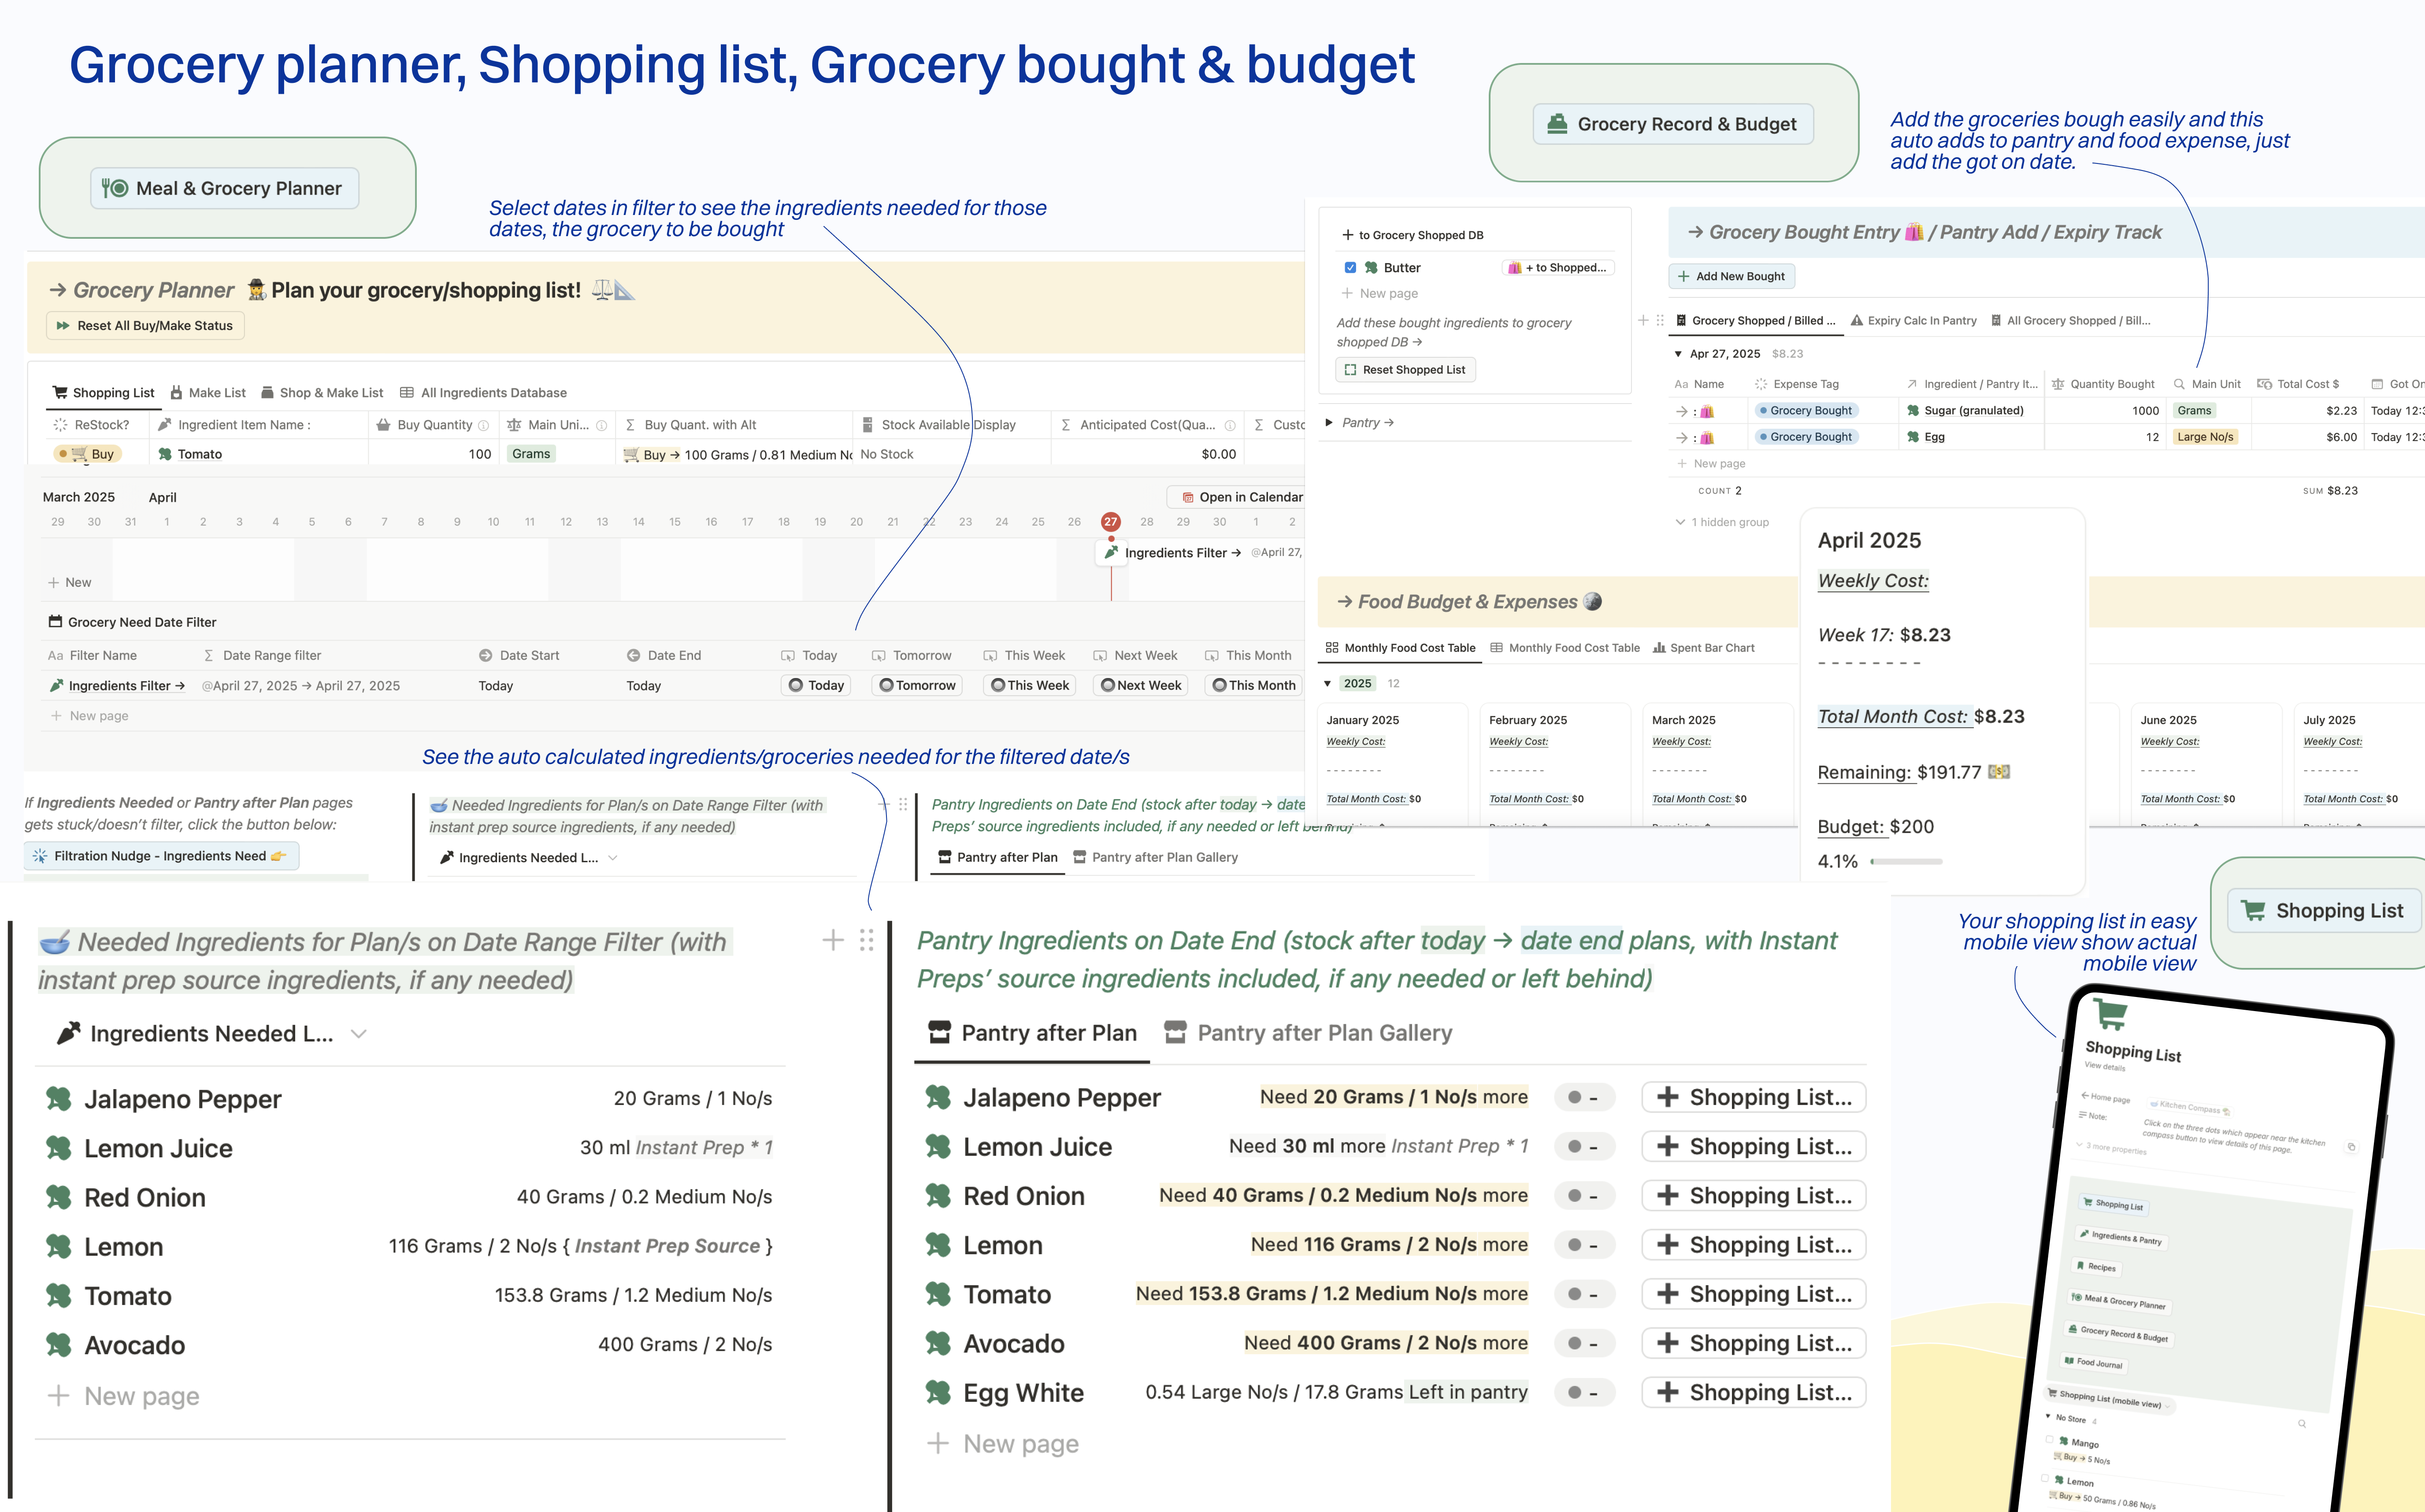Click the + to Shopped... button for Butter

pyautogui.click(x=1558, y=268)
